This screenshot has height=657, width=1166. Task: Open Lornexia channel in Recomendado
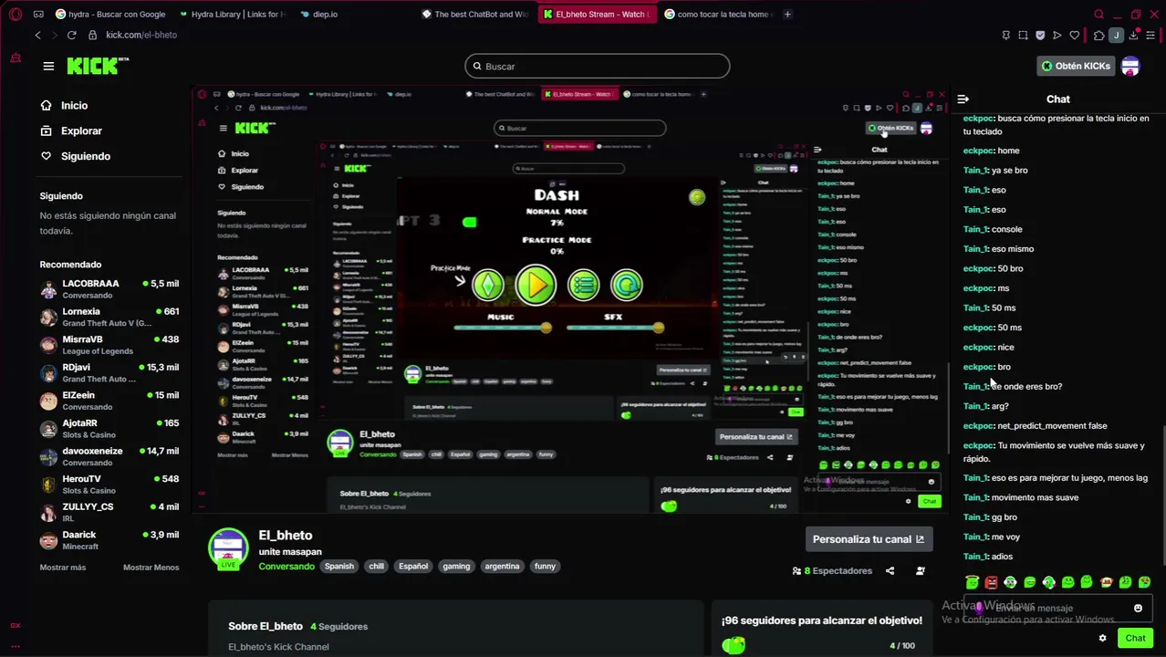pyautogui.click(x=109, y=318)
